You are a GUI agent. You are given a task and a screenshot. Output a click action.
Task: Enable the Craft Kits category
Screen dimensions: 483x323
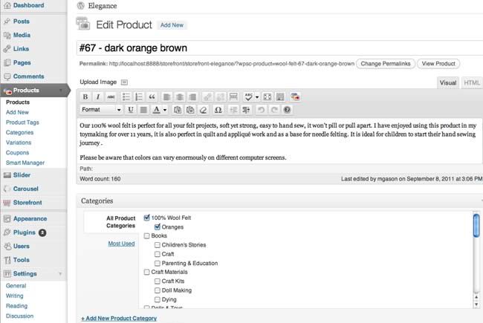point(158,281)
